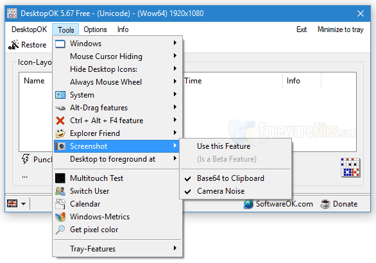Click the DesktopOK grid logo icon

350,167
